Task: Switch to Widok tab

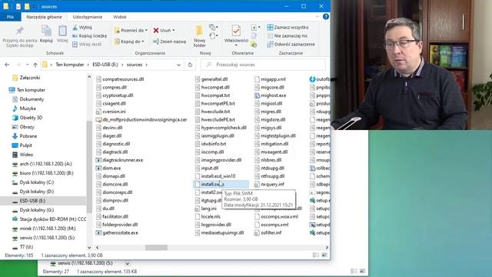Action: [120, 17]
